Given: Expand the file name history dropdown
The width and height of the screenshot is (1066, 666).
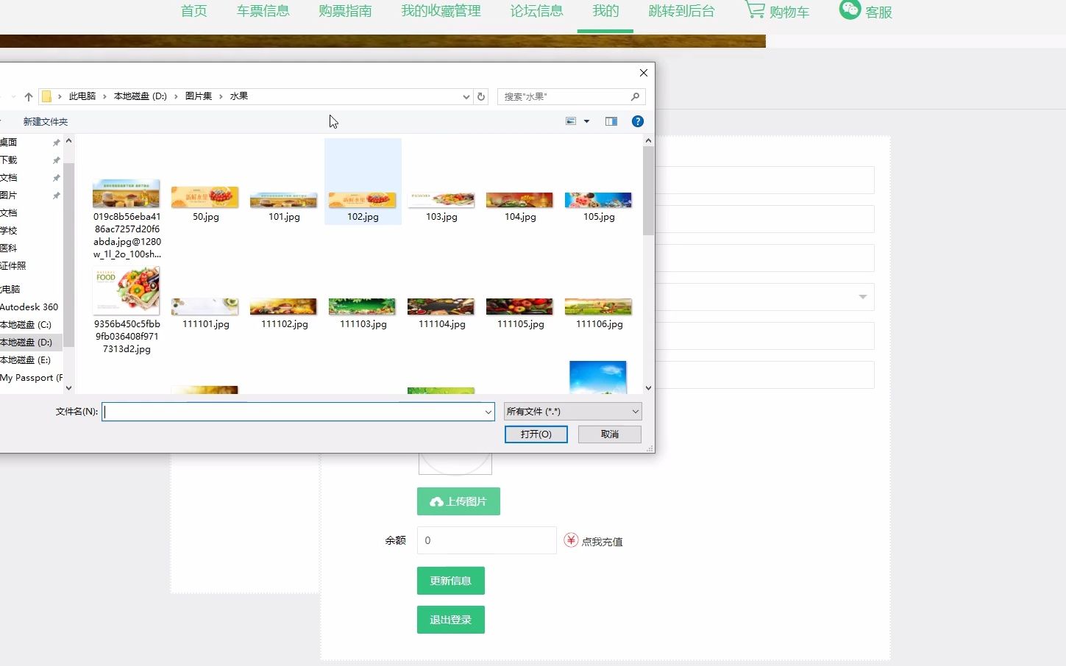Looking at the screenshot, I should coord(488,412).
